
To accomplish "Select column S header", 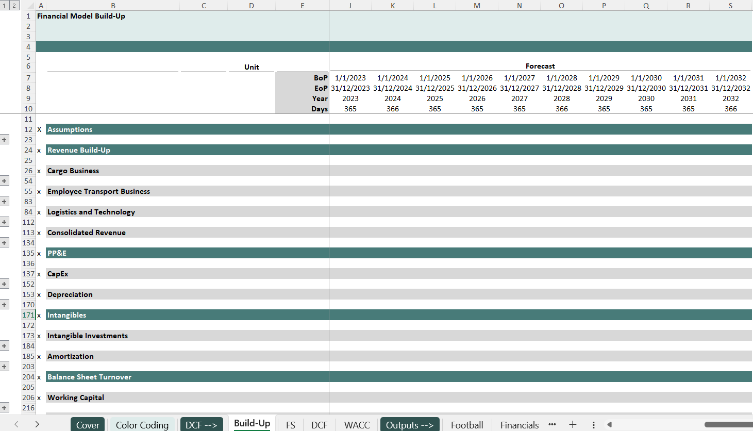I will coord(730,6).
